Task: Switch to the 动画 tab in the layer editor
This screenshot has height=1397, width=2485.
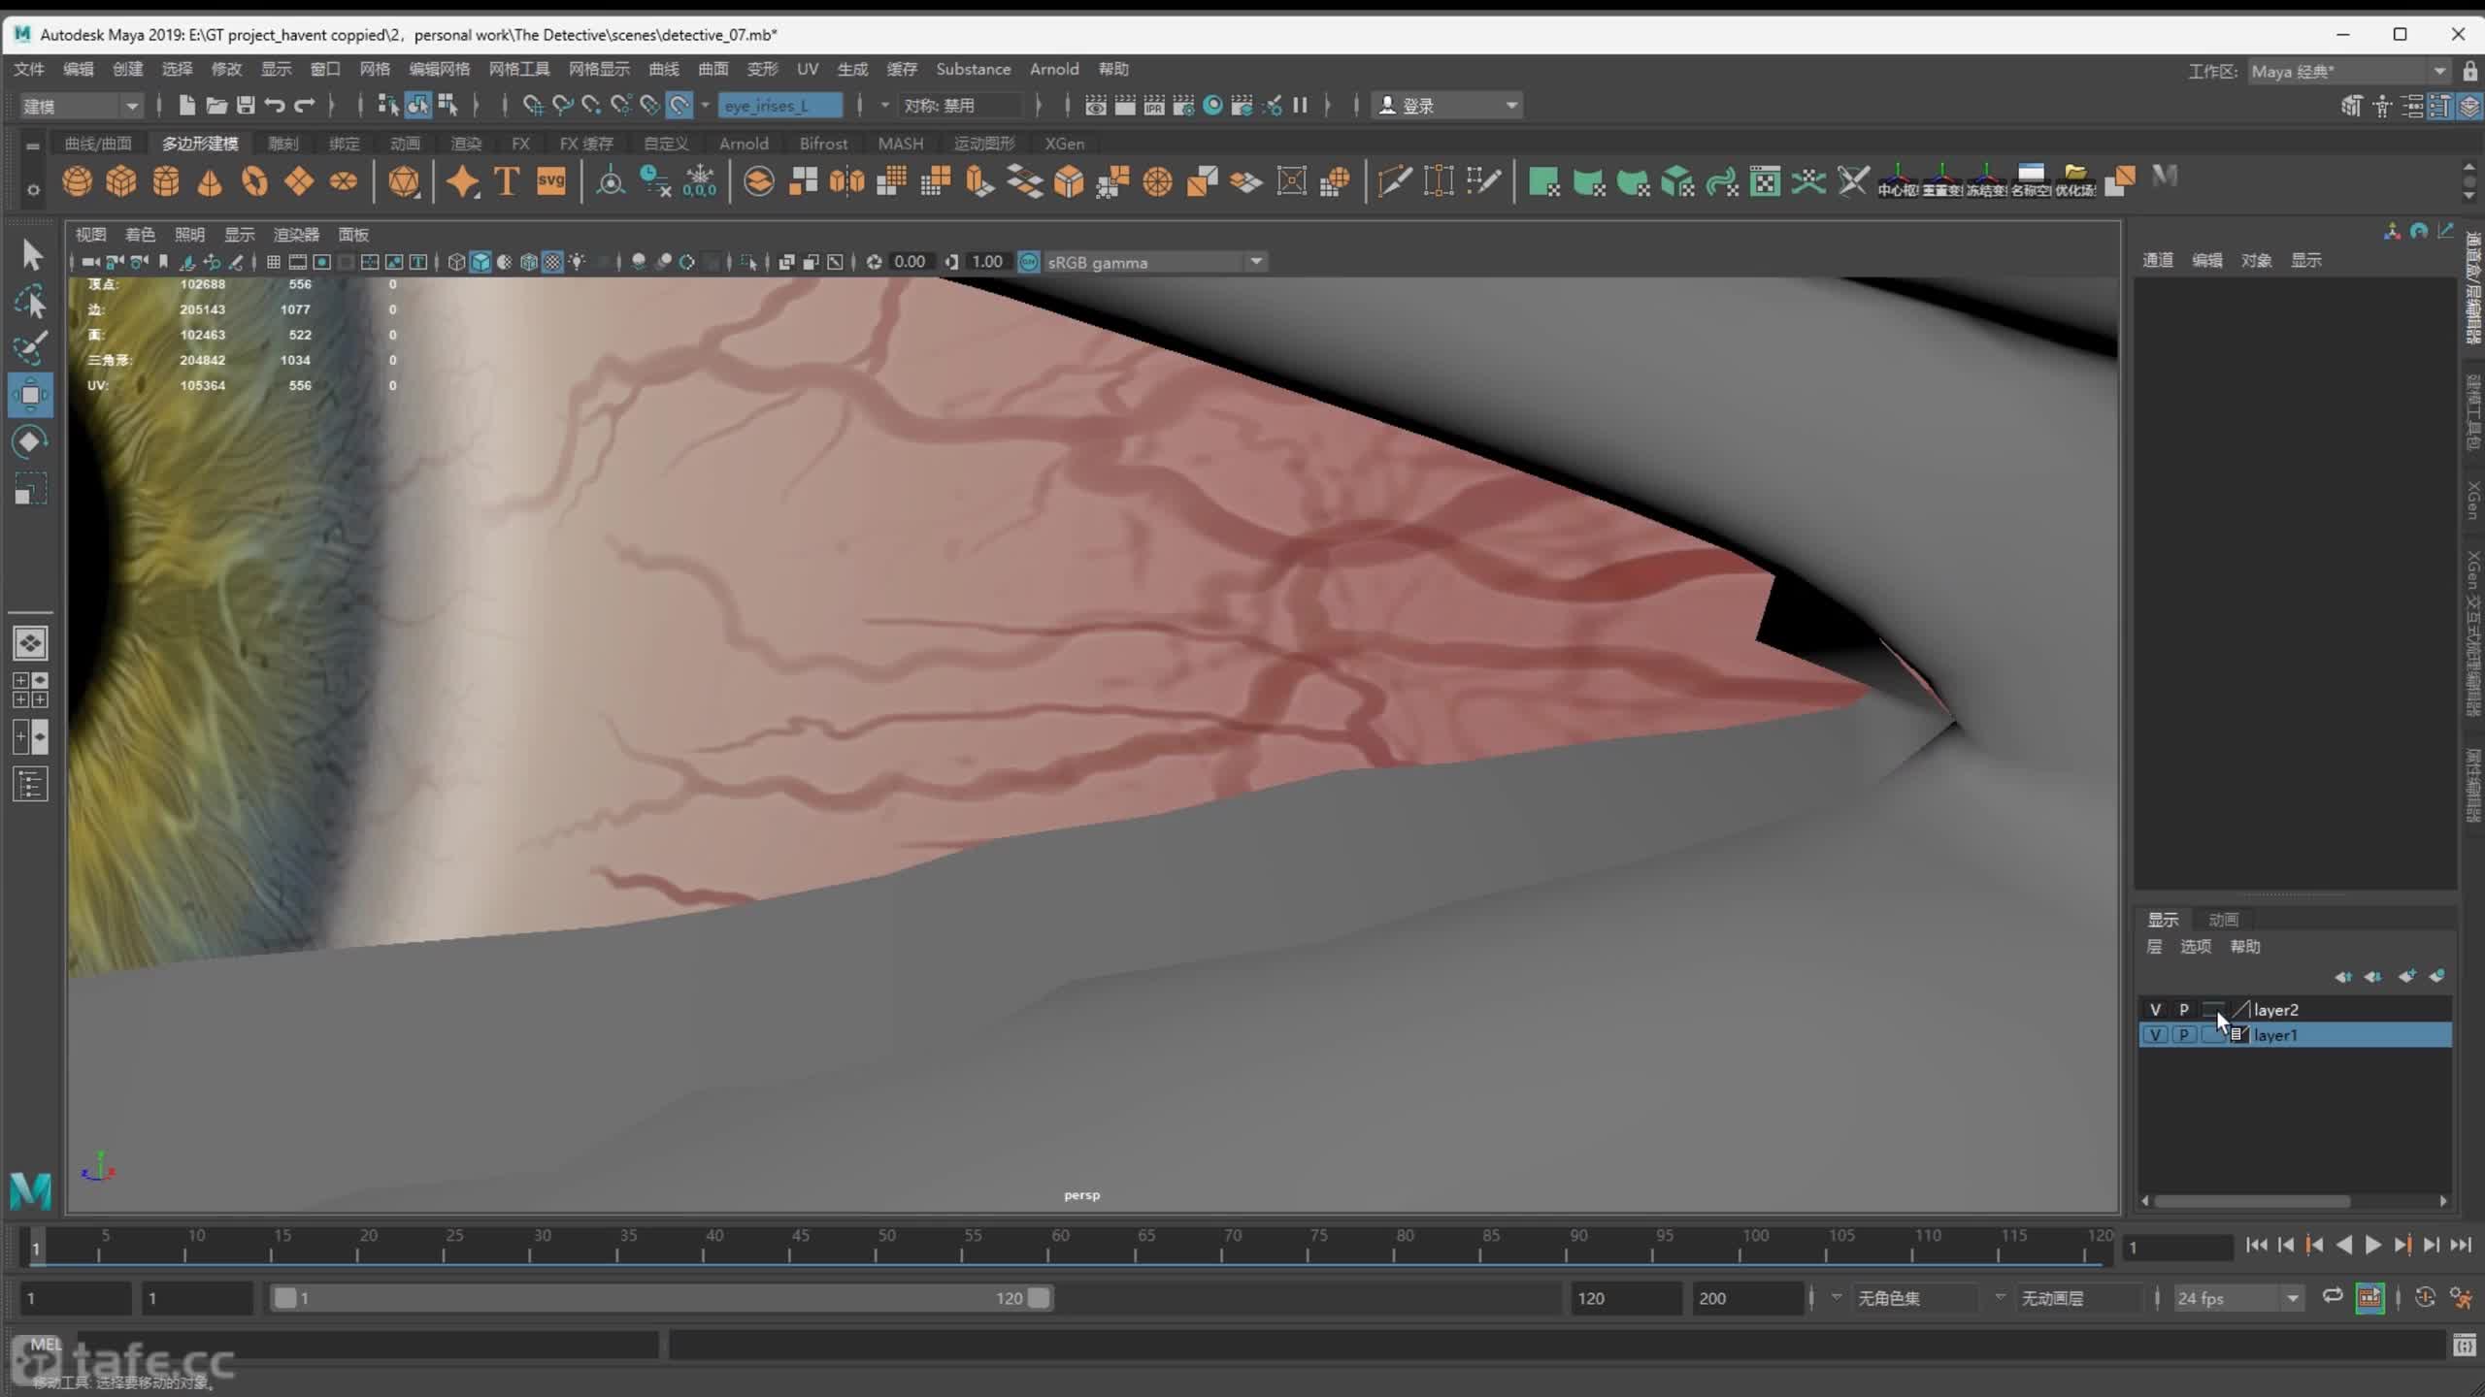Action: 2223,919
